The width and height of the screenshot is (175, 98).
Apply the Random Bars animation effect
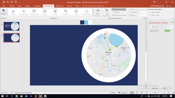(x=24, y=12)
